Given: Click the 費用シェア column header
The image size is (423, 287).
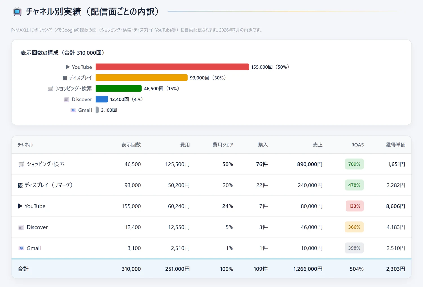Looking at the screenshot, I should tap(223, 145).
